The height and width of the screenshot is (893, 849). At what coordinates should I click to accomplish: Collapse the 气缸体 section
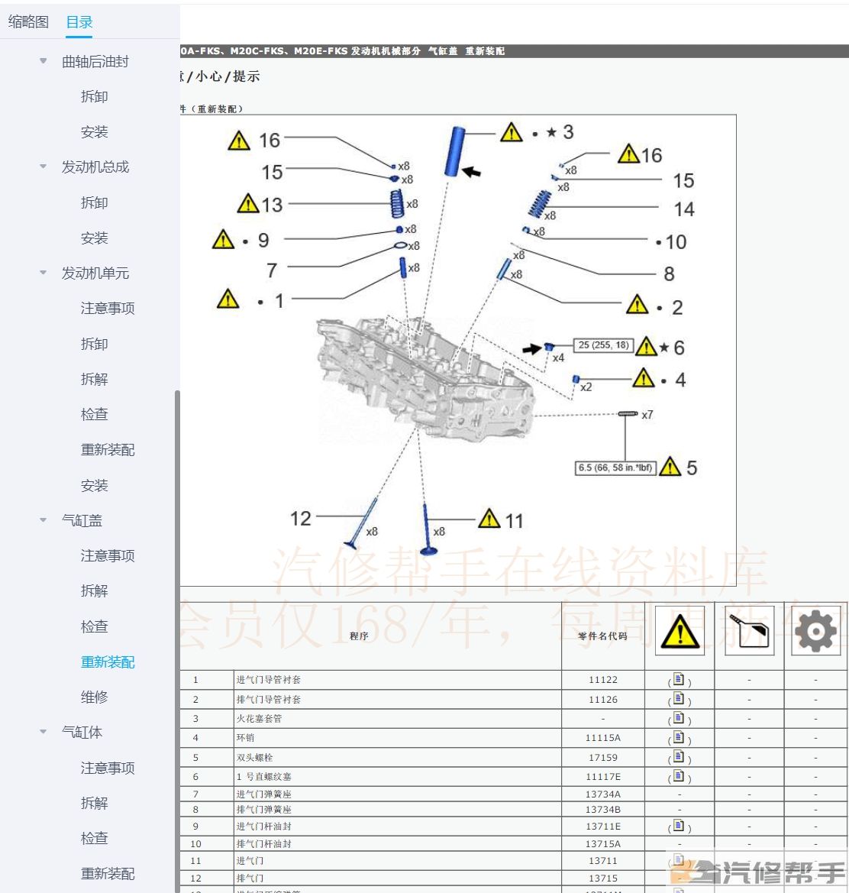tap(44, 732)
